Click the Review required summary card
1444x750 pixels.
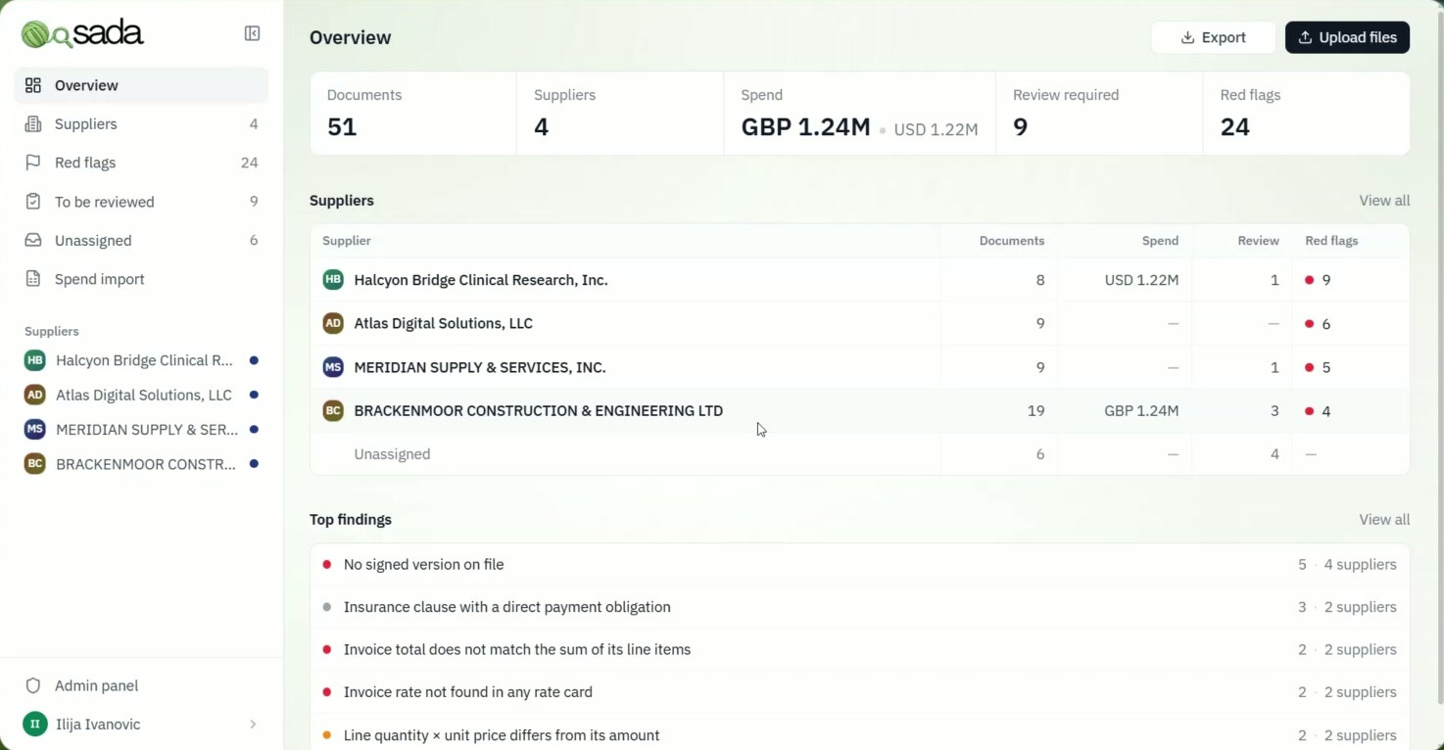point(1099,113)
